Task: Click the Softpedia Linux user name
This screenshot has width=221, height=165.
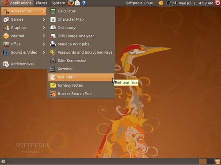Action: tap(139, 3)
